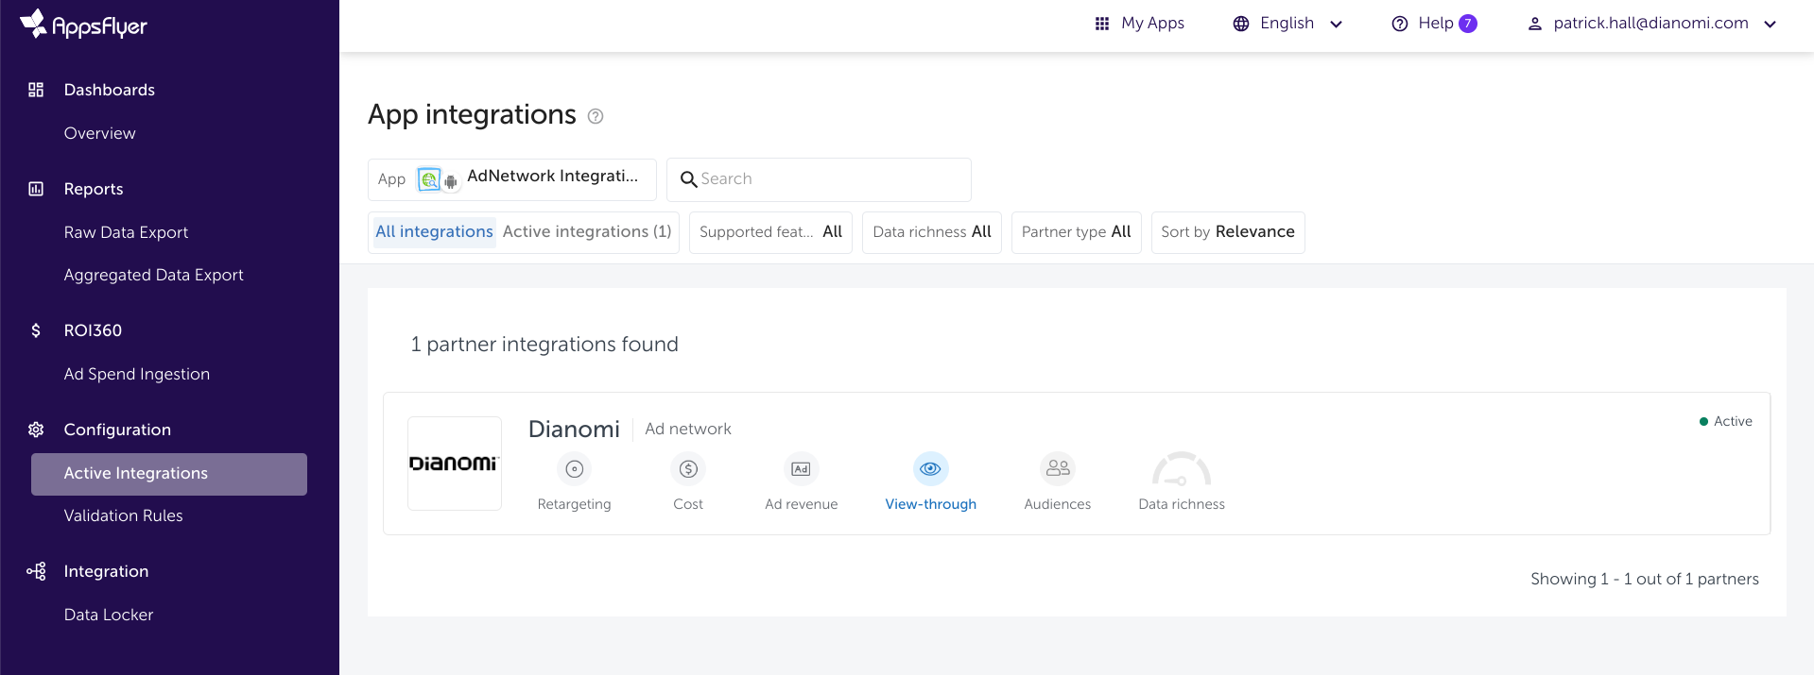Click the user account person icon

tap(1535, 24)
